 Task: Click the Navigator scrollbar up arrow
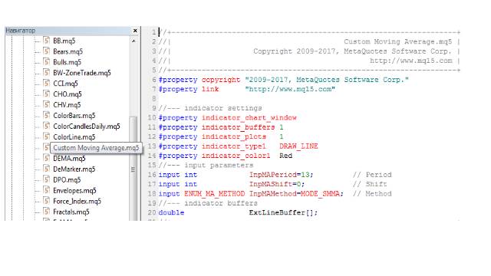(133, 41)
